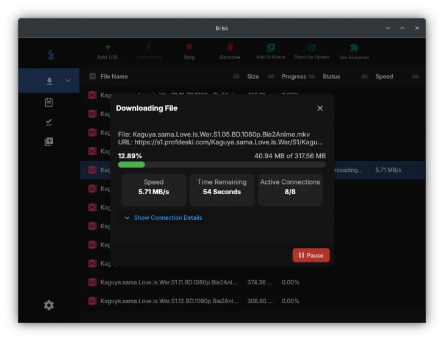444x341 pixels.
Task: Click the 40.94 MB of 317.56 MB text
Action: pos(290,156)
